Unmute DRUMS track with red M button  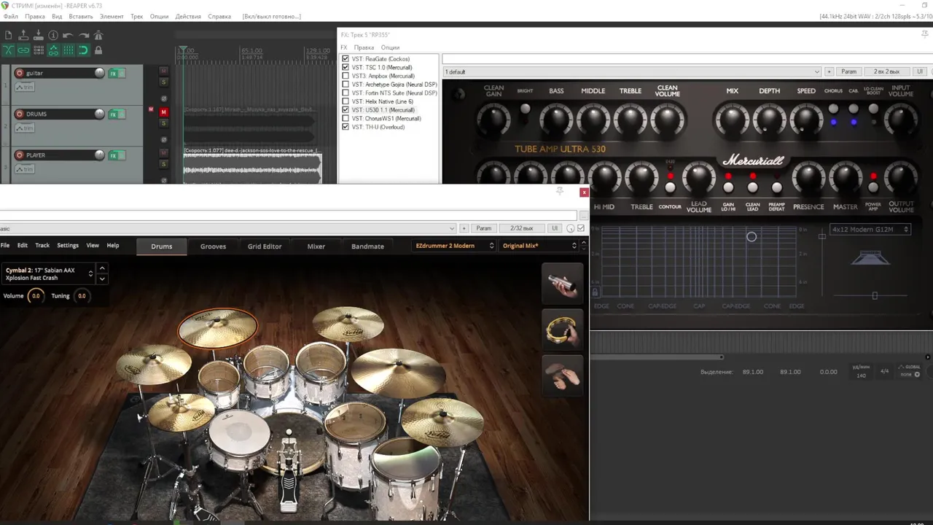pos(163,112)
